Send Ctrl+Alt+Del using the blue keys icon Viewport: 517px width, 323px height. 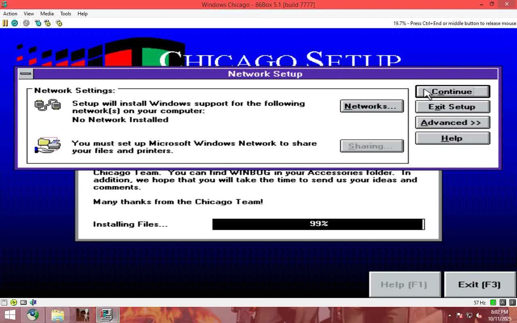coord(38,23)
